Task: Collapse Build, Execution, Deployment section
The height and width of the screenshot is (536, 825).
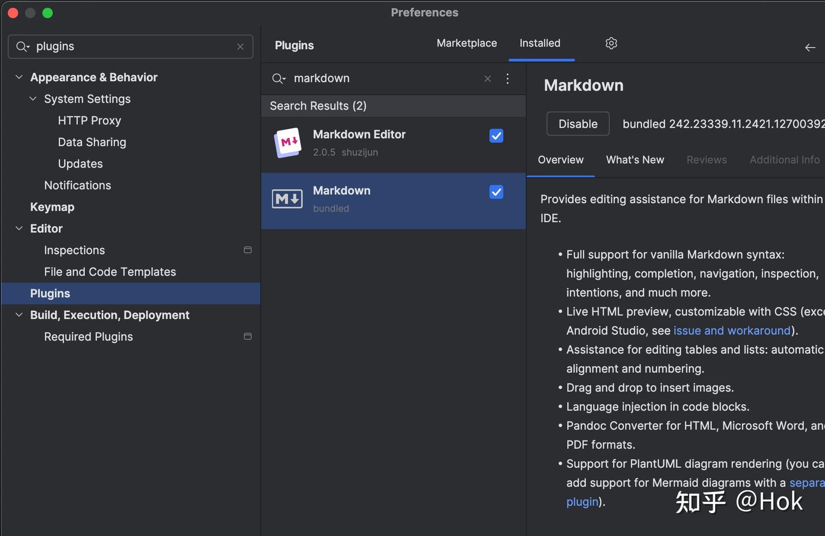Action: [x=19, y=315]
